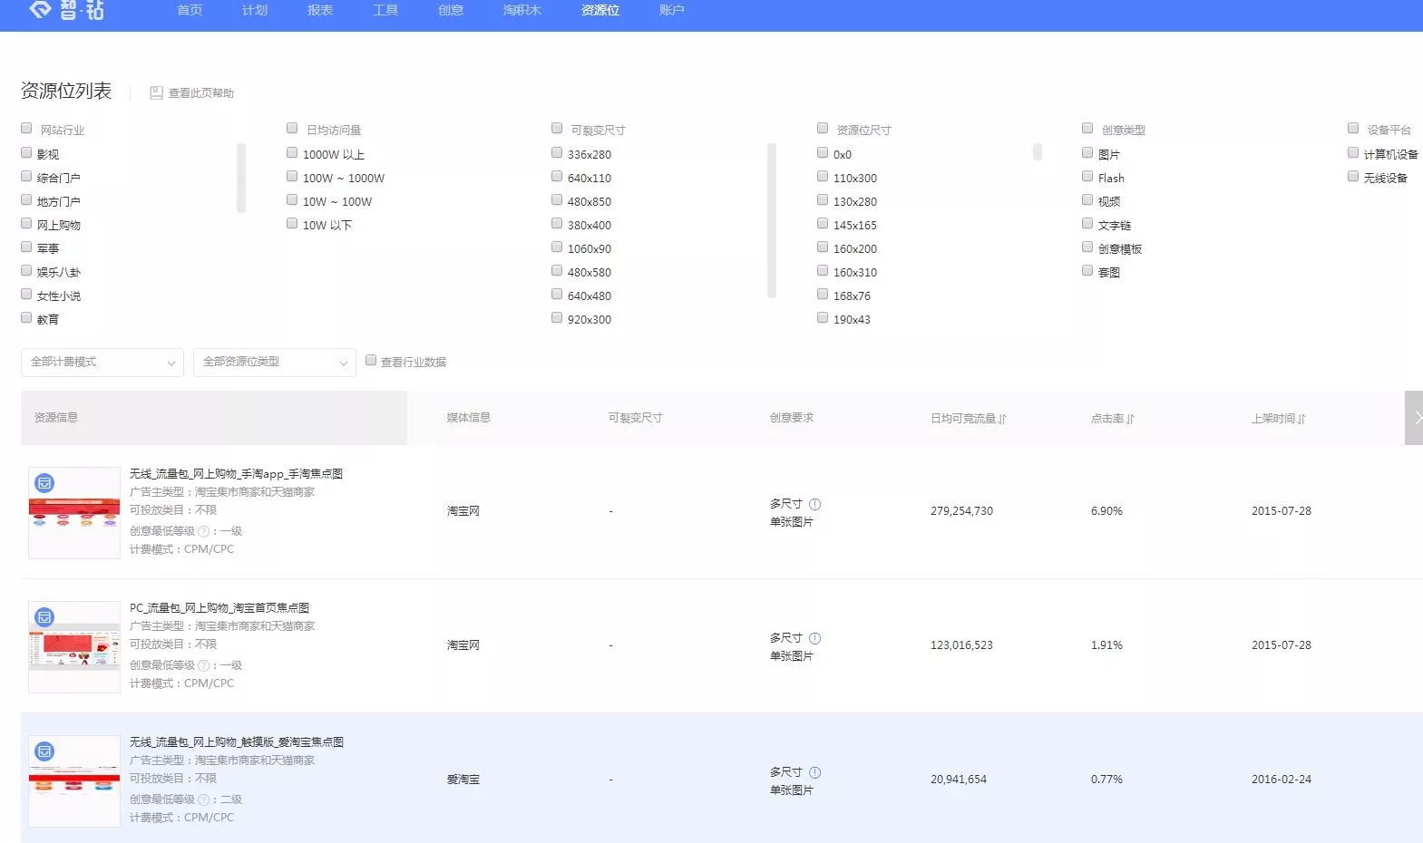Click the 网站行业 list scrollbar

pyautogui.click(x=241, y=178)
